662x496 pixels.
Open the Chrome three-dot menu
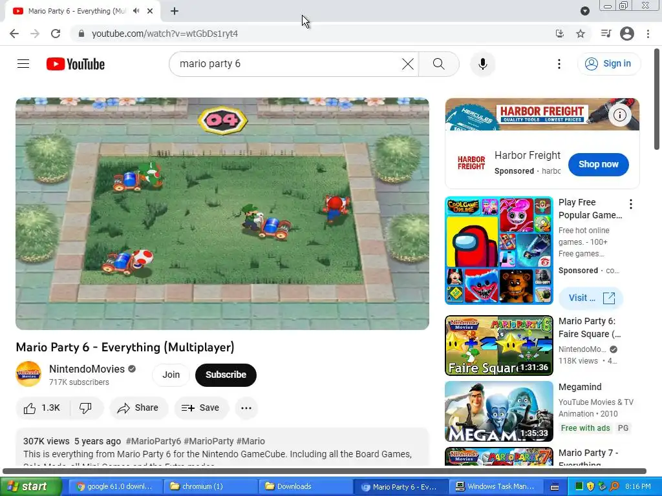tap(648, 34)
